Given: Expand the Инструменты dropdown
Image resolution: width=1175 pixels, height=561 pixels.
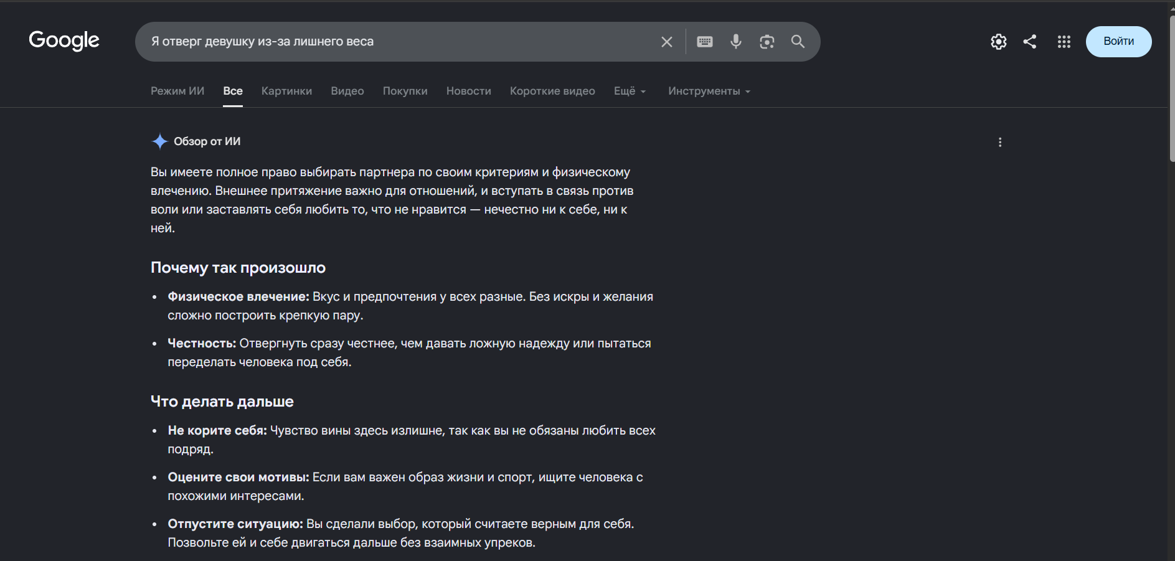Looking at the screenshot, I should [709, 91].
